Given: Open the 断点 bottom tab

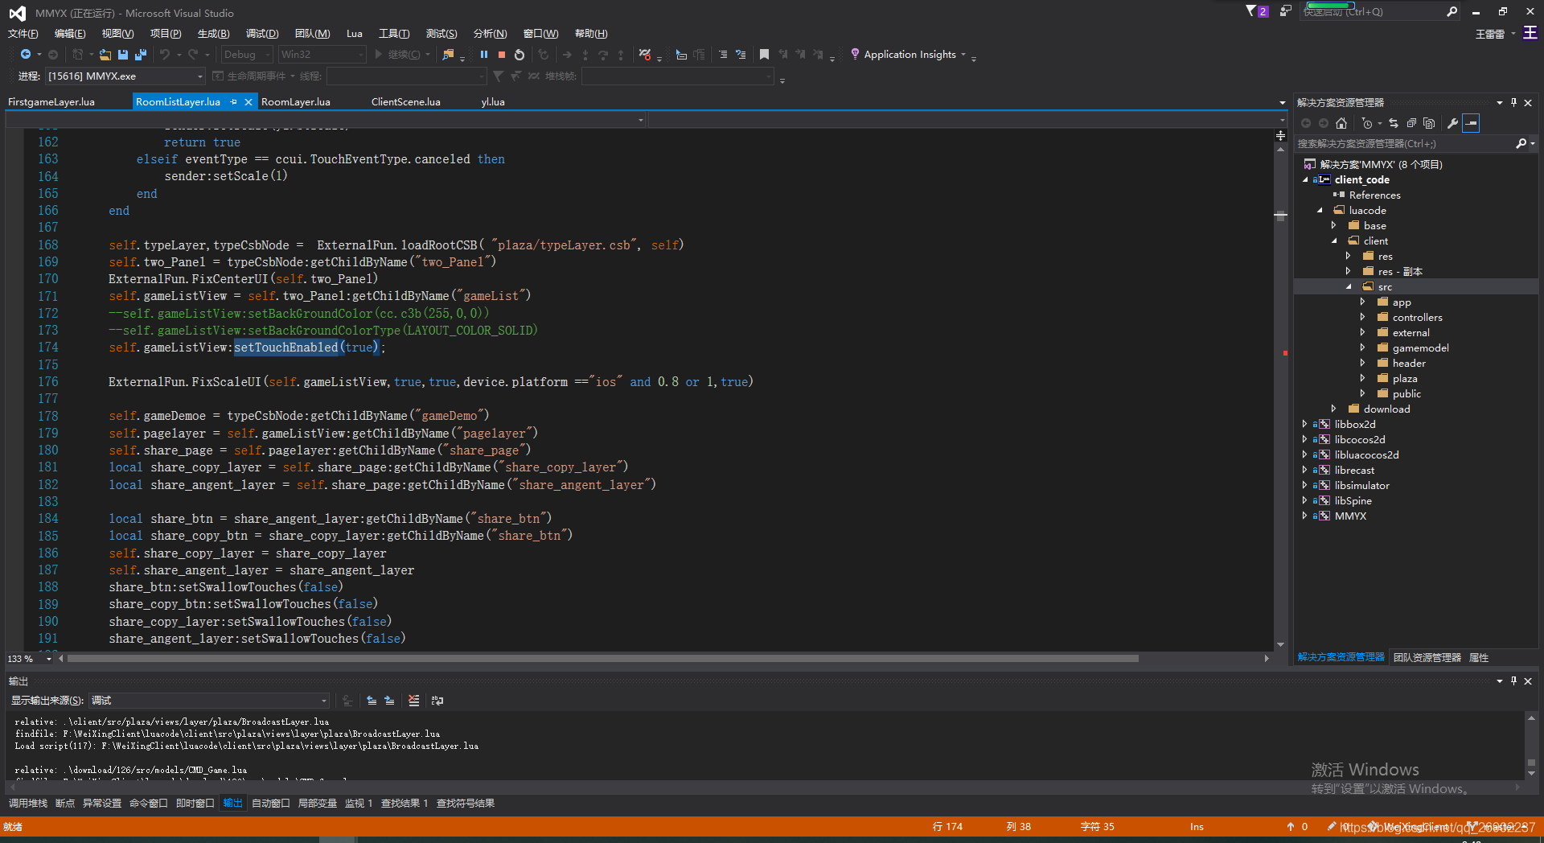Looking at the screenshot, I should [x=65, y=804].
